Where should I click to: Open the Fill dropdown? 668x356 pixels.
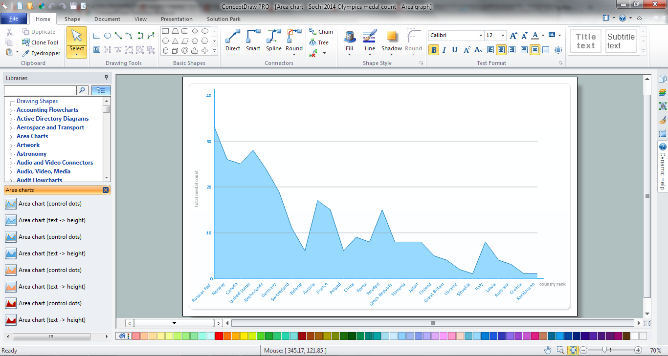tap(349, 54)
